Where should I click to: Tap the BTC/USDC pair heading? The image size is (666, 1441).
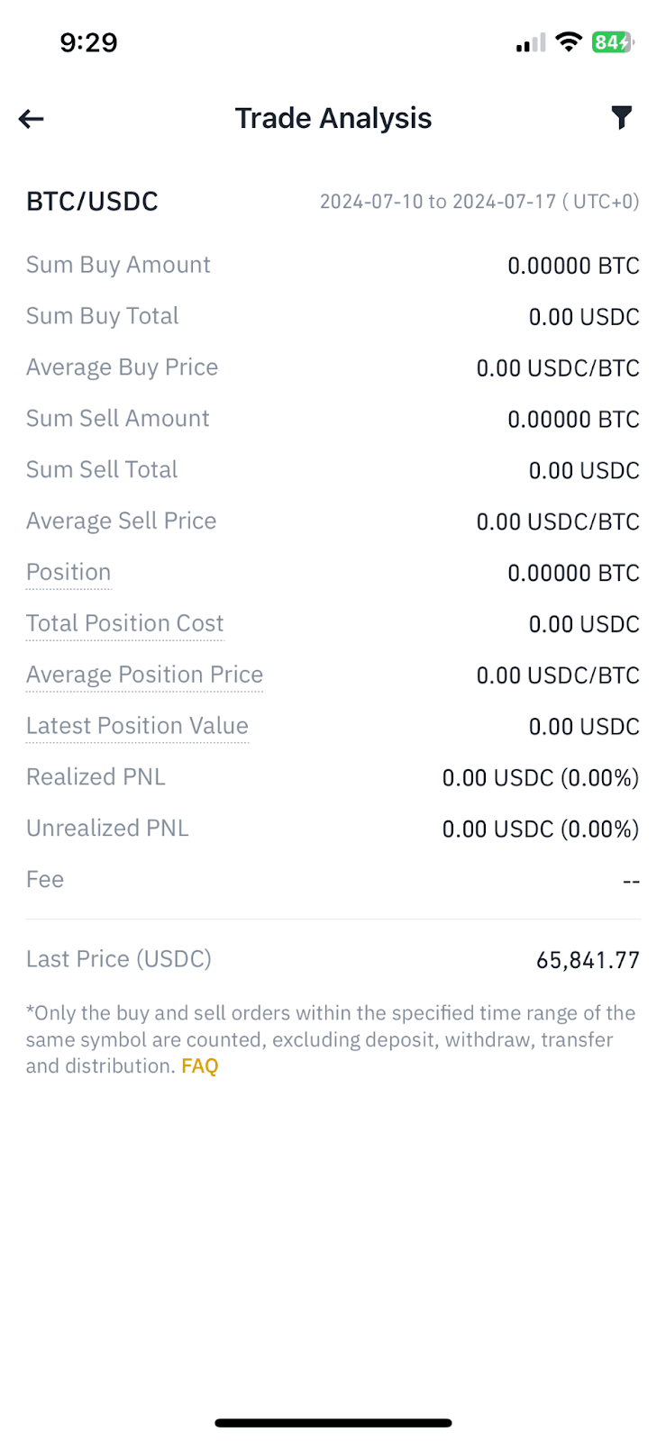(x=92, y=202)
